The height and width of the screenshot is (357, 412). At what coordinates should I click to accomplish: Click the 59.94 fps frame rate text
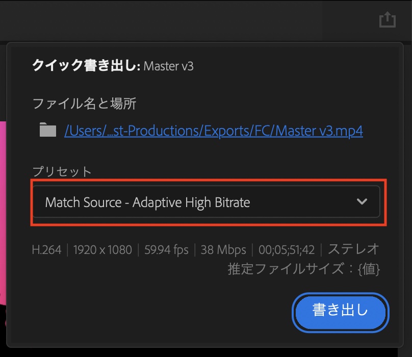click(x=166, y=250)
